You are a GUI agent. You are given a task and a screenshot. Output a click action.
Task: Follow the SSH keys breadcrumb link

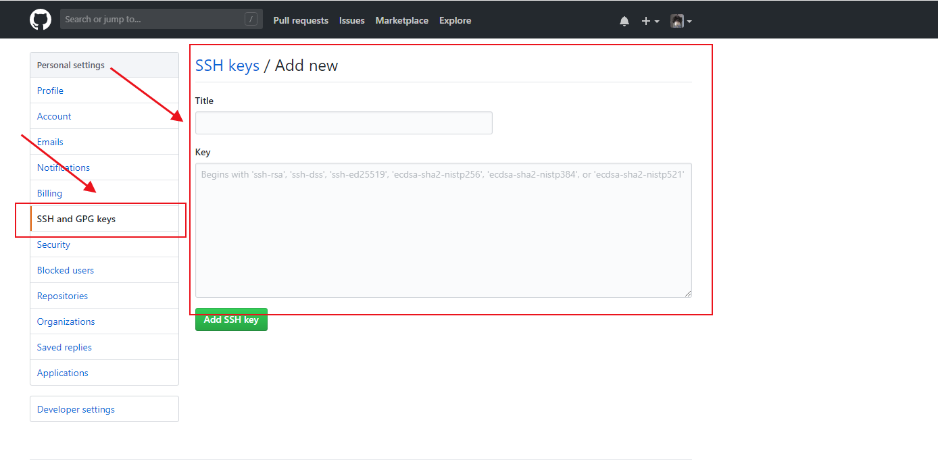[x=227, y=66]
